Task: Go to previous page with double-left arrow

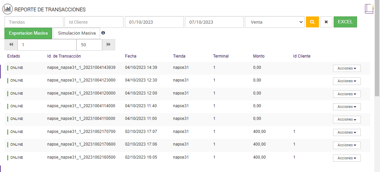Action: [11, 45]
